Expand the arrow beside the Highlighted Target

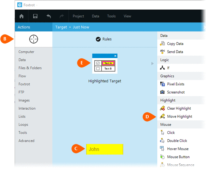pos(152,64)
